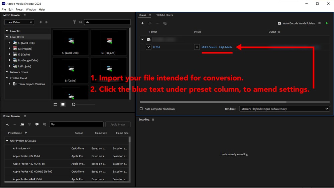This screenshot has height=188, width=334.
Task: Disable Auto-Encode Watch Folders checkbox
Action: (x=279, y=23)
